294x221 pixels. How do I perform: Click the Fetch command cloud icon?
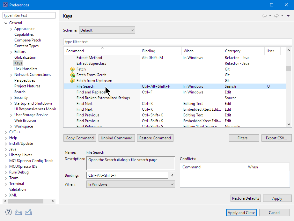[x=72, y=69]
